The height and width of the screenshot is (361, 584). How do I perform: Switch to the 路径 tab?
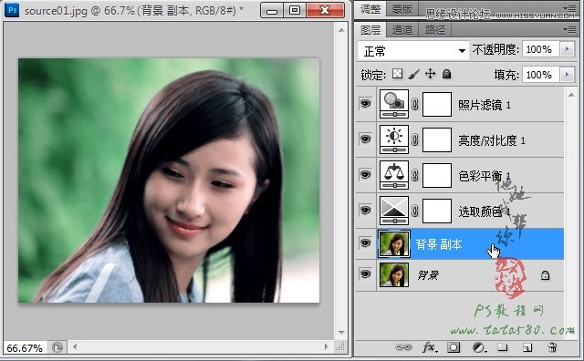point(435,30)
